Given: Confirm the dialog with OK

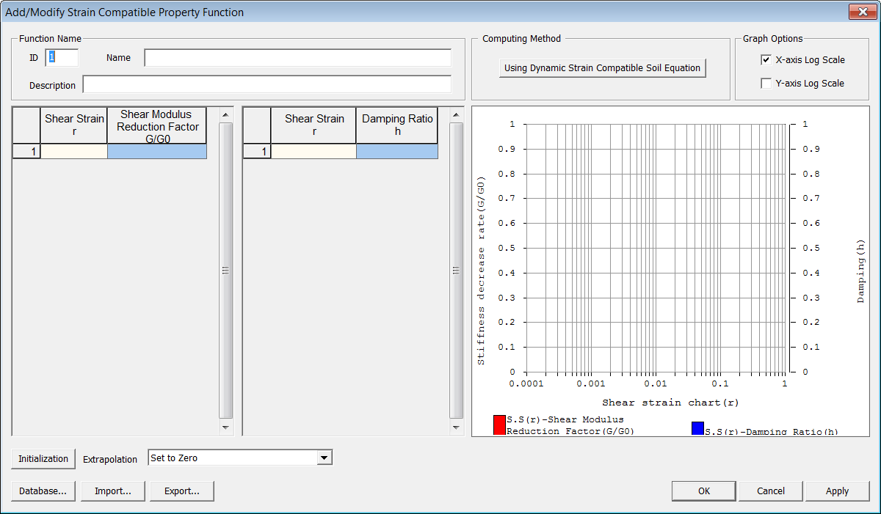Looking at the screenshot, I should 703,491.
